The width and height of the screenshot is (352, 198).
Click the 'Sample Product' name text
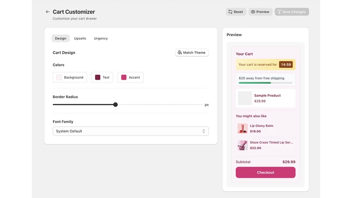click(x=268, y=95)
